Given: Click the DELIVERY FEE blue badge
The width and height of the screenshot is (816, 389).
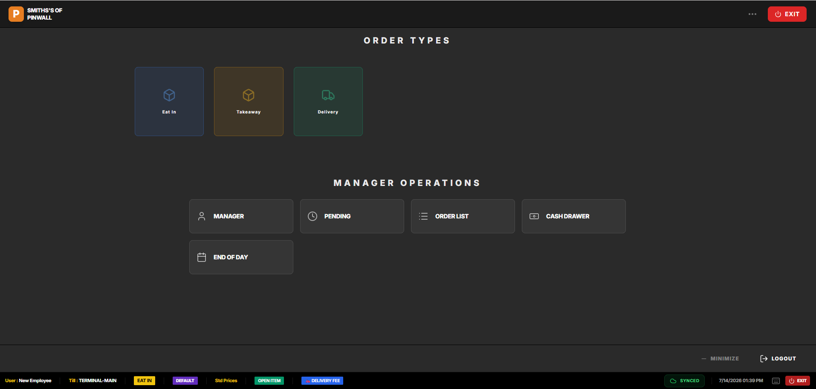Looking at the screenshot, I should (x=322, y=380).
